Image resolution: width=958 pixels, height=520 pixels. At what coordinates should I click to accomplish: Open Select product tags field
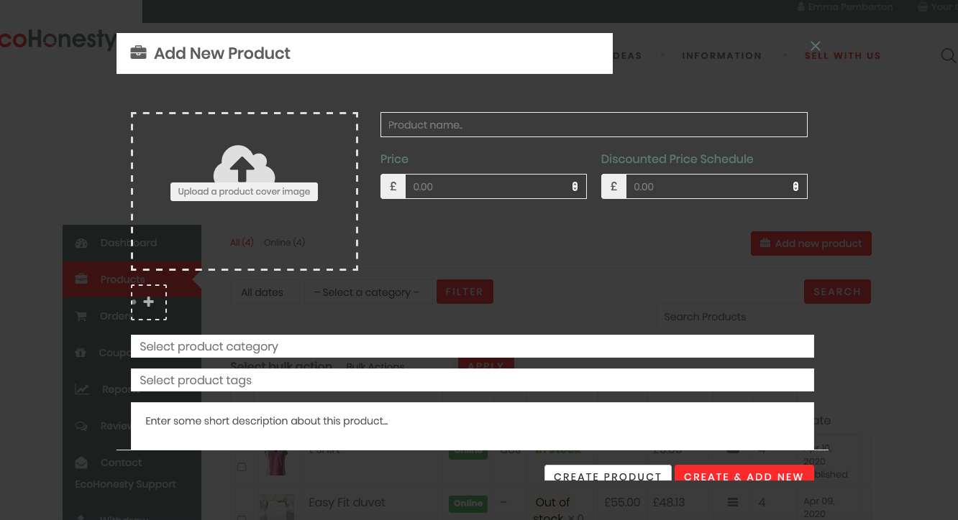(x=473, y=380)
